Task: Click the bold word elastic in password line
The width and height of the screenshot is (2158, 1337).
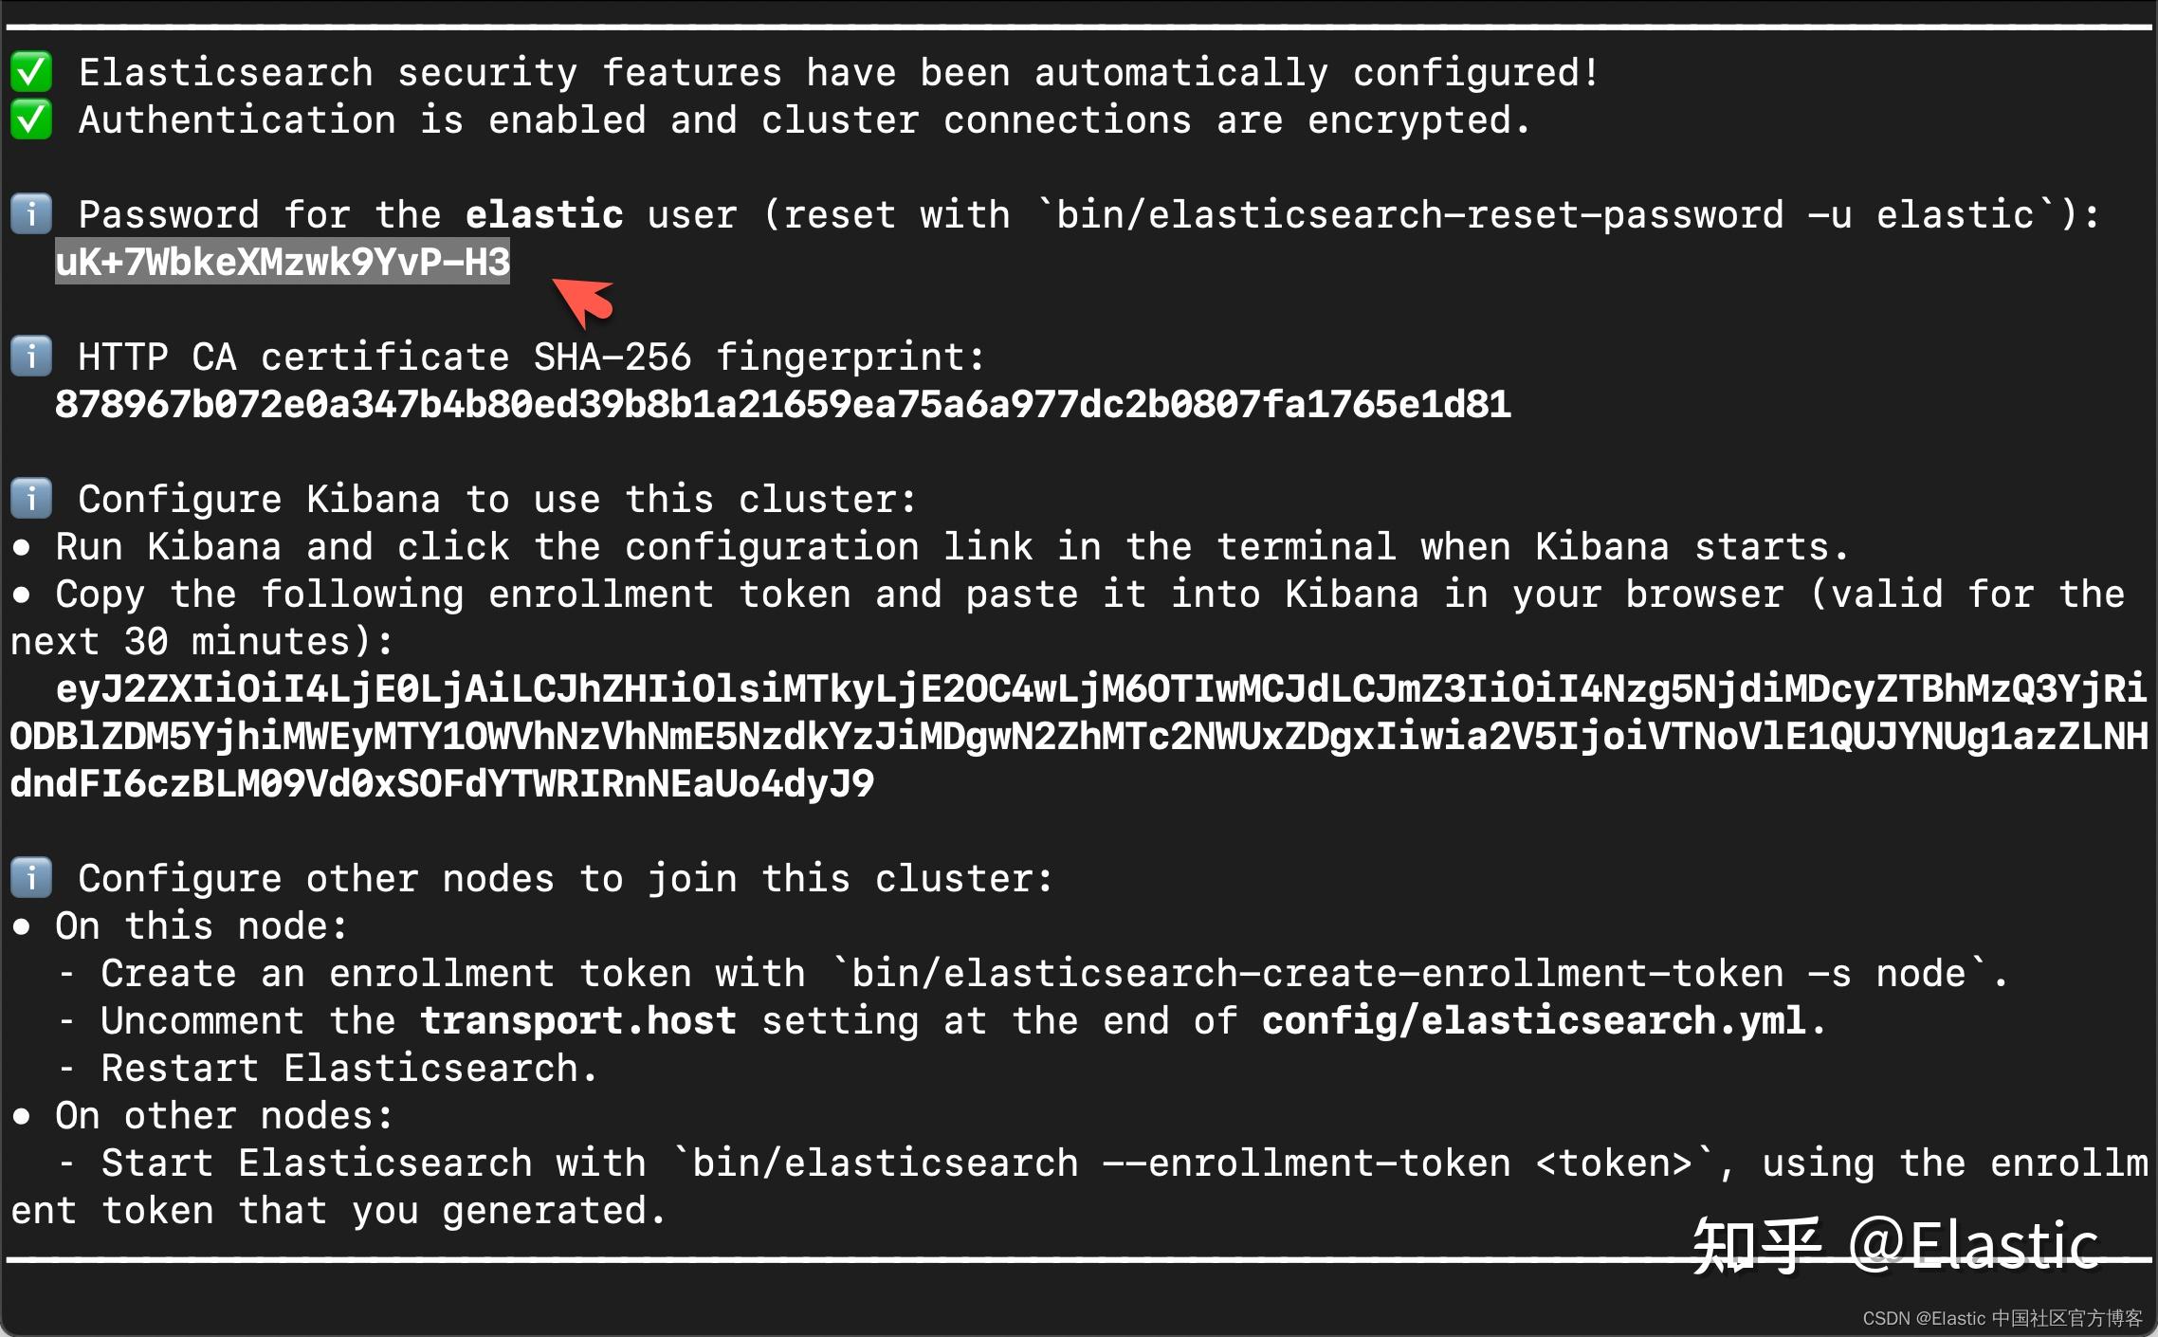Action: [x=544, y=214]
